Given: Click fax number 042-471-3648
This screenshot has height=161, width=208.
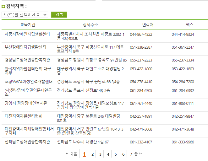Looking at the screenshot, I should point(183,129).
